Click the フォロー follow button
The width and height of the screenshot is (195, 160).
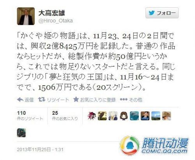162,13
